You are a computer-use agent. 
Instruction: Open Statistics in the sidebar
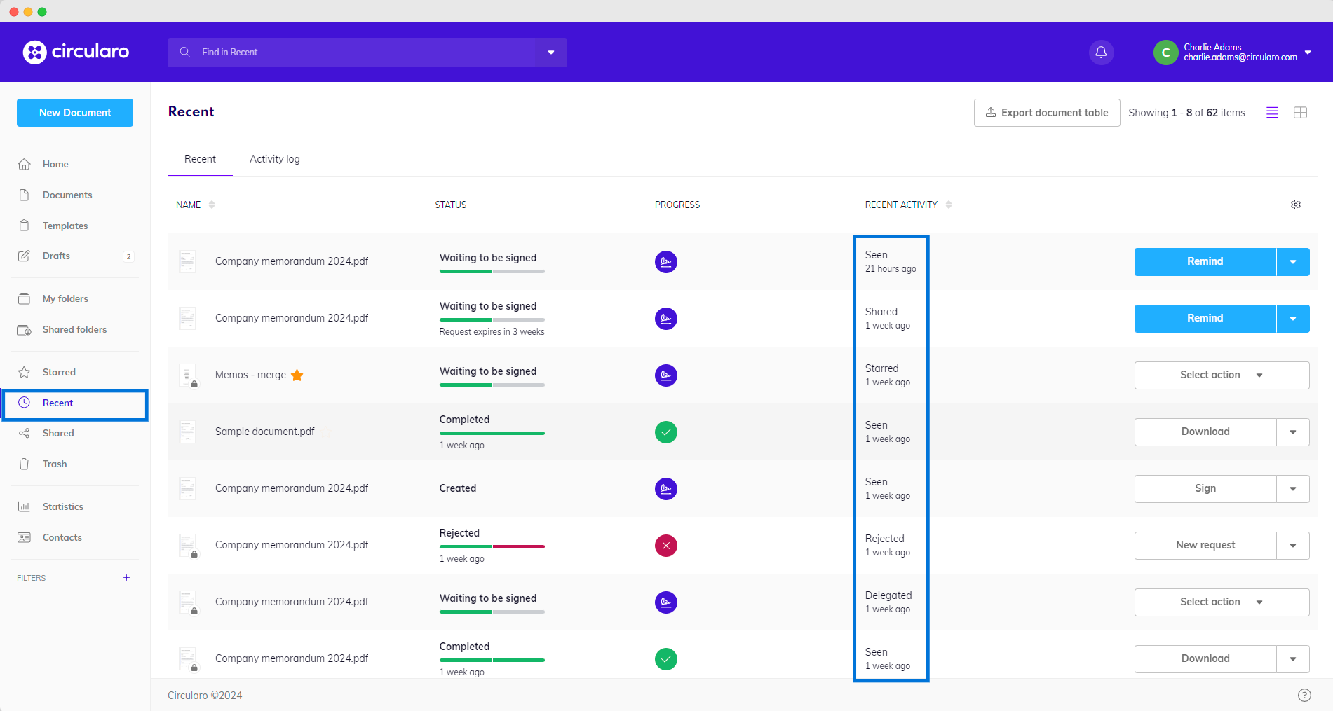pos(62,506)
